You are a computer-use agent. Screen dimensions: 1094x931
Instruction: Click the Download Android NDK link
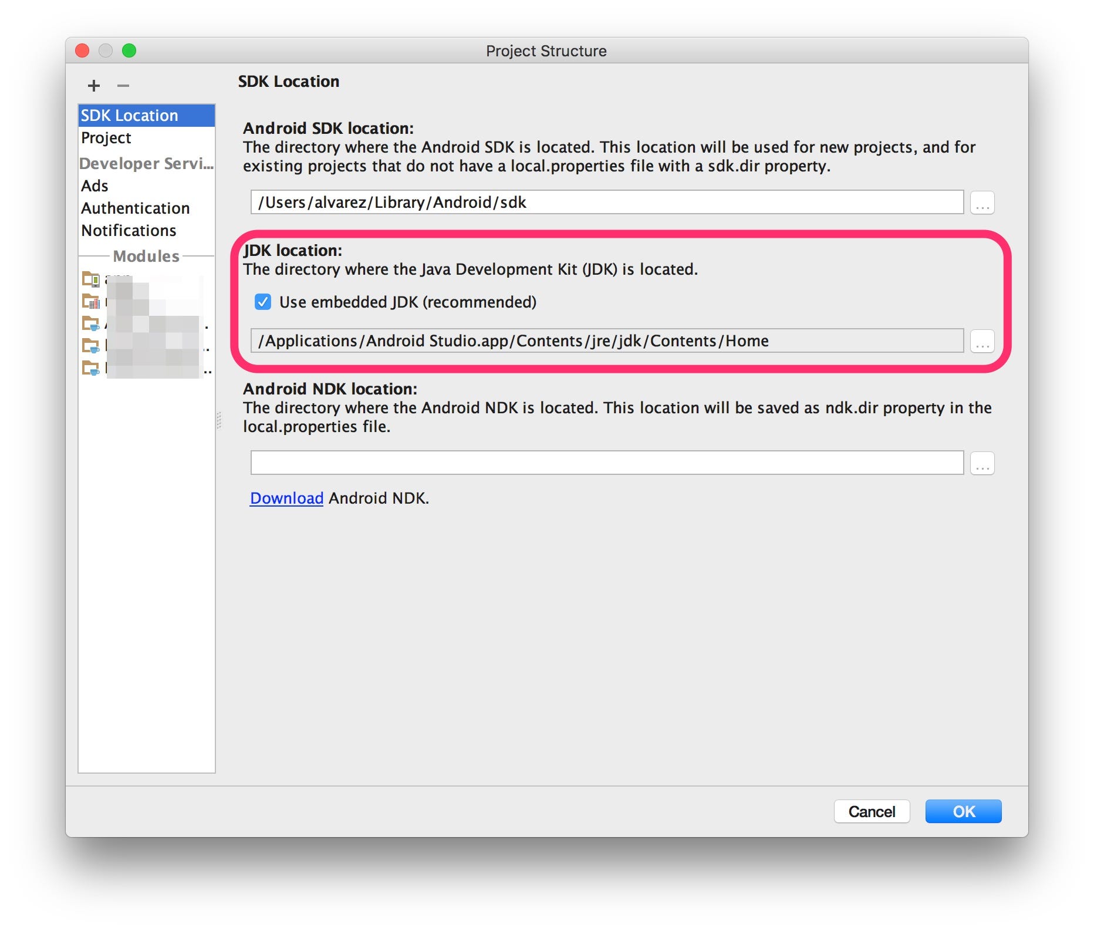click(x=286, y=498)
